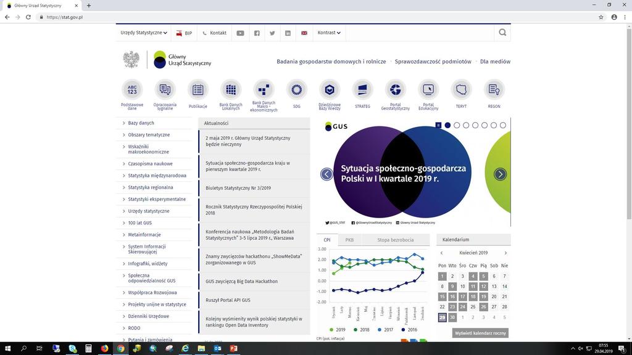Select the fourth carousel dot
Image resolution: width=632 pixels, height=355 pixels.
click(475, 125)
